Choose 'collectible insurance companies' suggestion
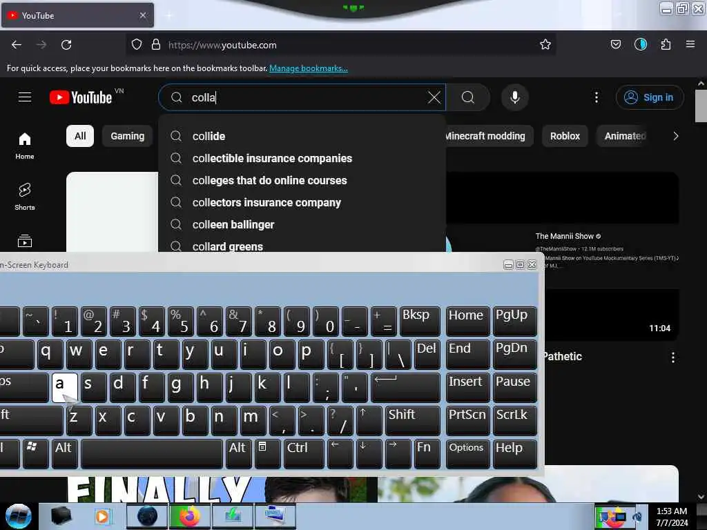The width and height of the screenshot is (707, 530). point(302,158)
